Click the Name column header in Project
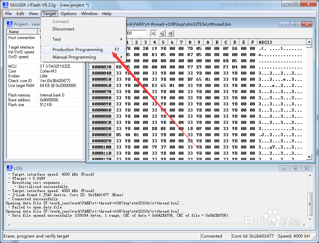The height and width of the screenshot is (243, 319). (x=22, y=32)
